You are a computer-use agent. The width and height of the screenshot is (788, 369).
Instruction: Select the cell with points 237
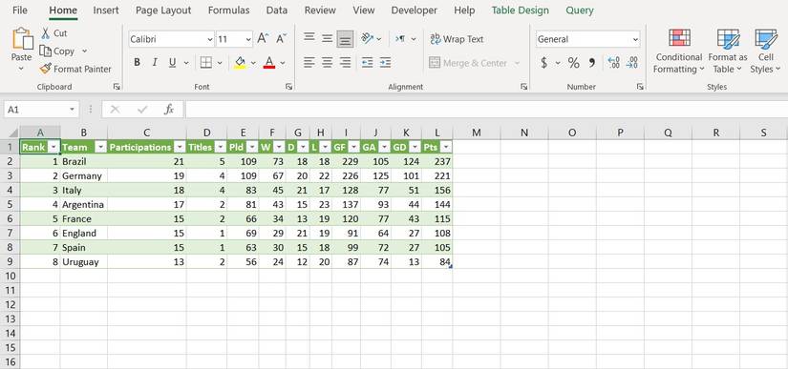pyautogui.click(x=437, y=161)
